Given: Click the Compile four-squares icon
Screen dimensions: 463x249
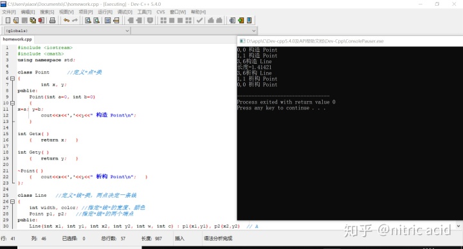Looking at the screenshot, I should [x=163, y=21].
